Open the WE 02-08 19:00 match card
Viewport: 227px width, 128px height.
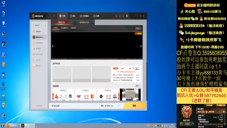pyautogui.click(x=86, y=95)
